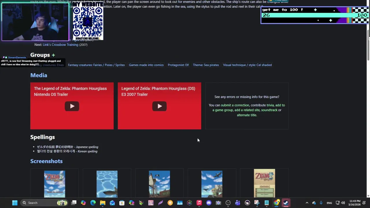370x208 pixels.
Task: Click the soundtrack link
Action: 269,110
